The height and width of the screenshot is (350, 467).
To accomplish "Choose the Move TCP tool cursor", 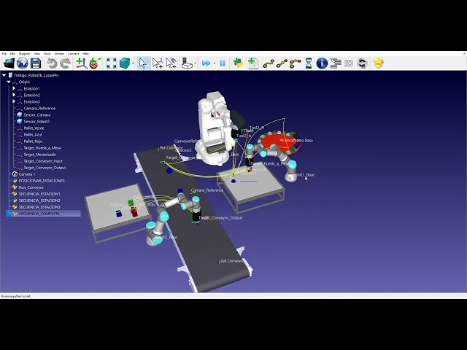I will click(x=171, y=63).
